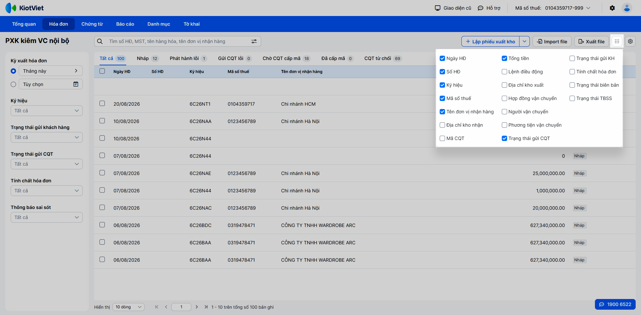The height and width of the screenshot is (315, 641).
Task: Open Hỗ trợ support link
Action: click(489, 8)
